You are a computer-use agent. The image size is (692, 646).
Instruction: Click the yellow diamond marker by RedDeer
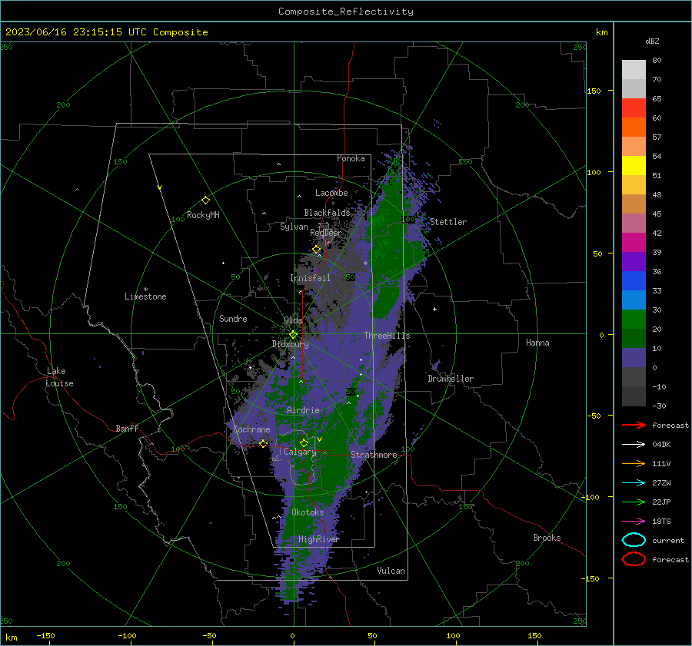pos(316,250)
